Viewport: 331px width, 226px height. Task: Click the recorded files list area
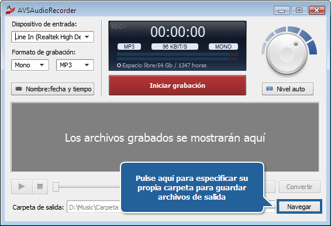pyautogui.click(x=165, y=137)
